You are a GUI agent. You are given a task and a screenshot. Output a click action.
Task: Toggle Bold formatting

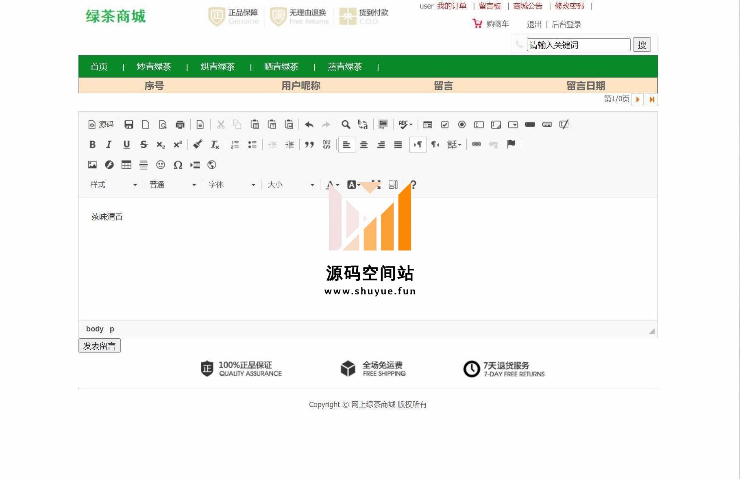point(92,144)
